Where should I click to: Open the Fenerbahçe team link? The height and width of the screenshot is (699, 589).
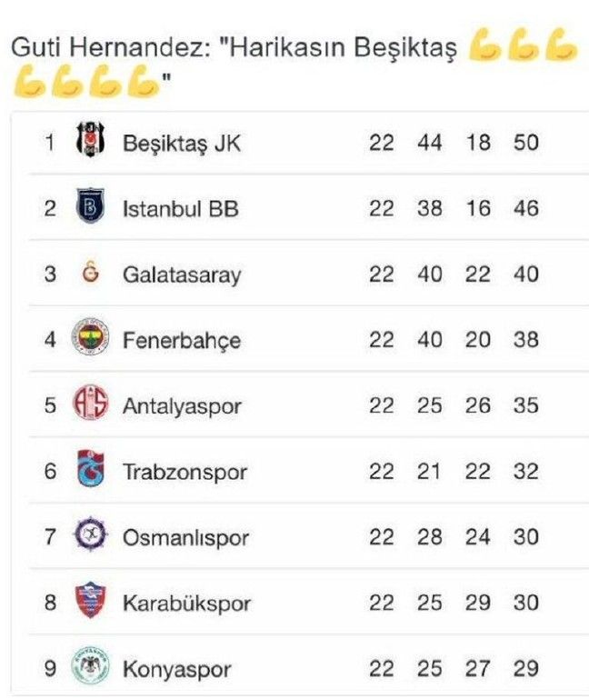click(182, 340)
